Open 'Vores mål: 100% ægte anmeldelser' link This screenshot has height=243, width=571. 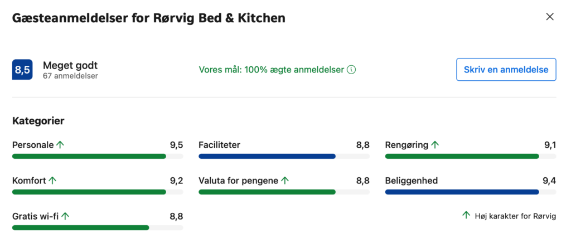[x=272, y=70]
